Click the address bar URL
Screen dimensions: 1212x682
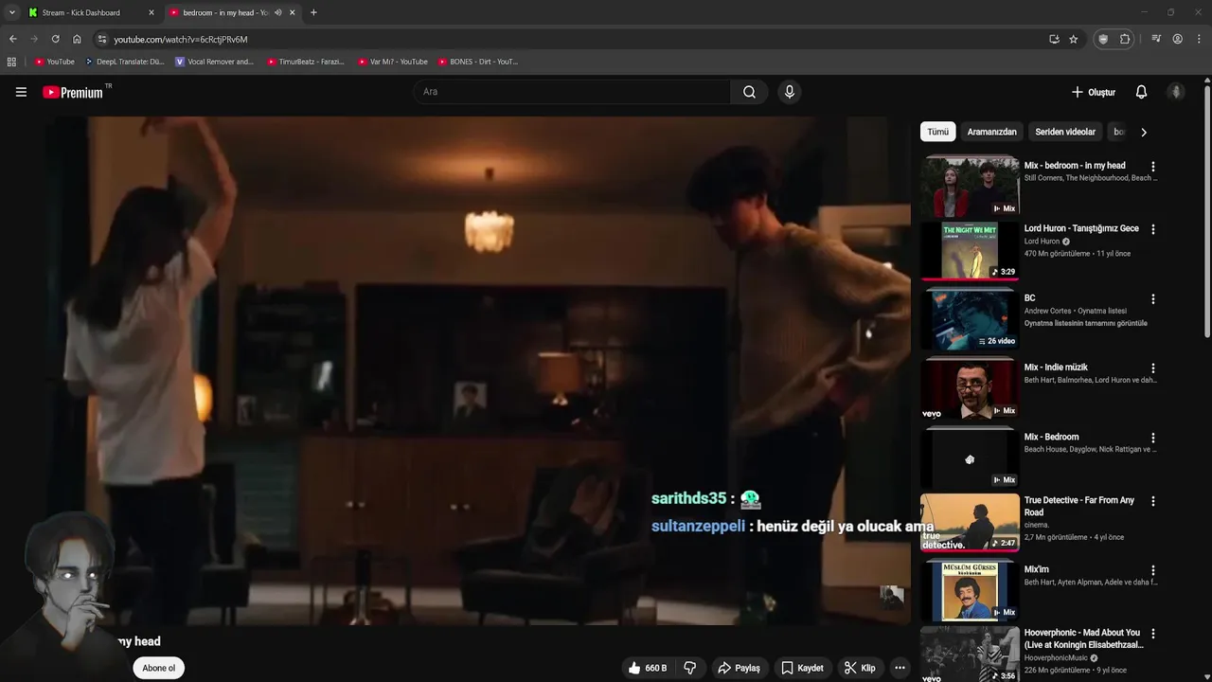click(180, 40)
